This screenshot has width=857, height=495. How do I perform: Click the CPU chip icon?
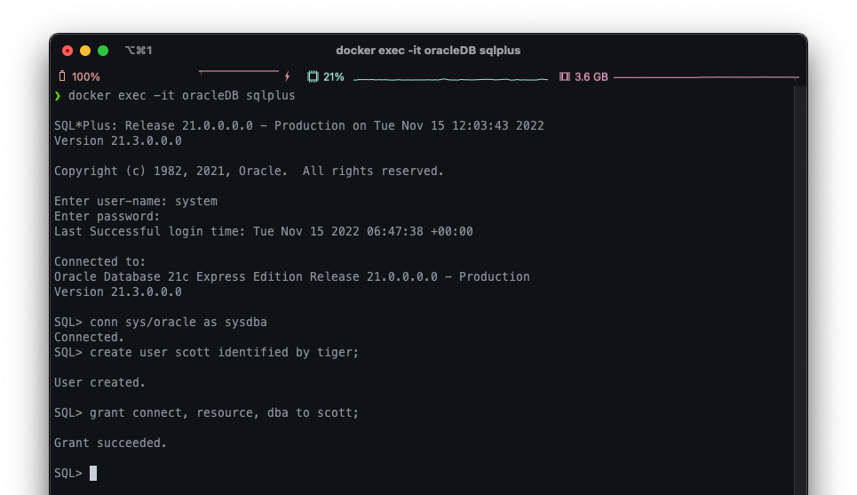pos(313,76)
